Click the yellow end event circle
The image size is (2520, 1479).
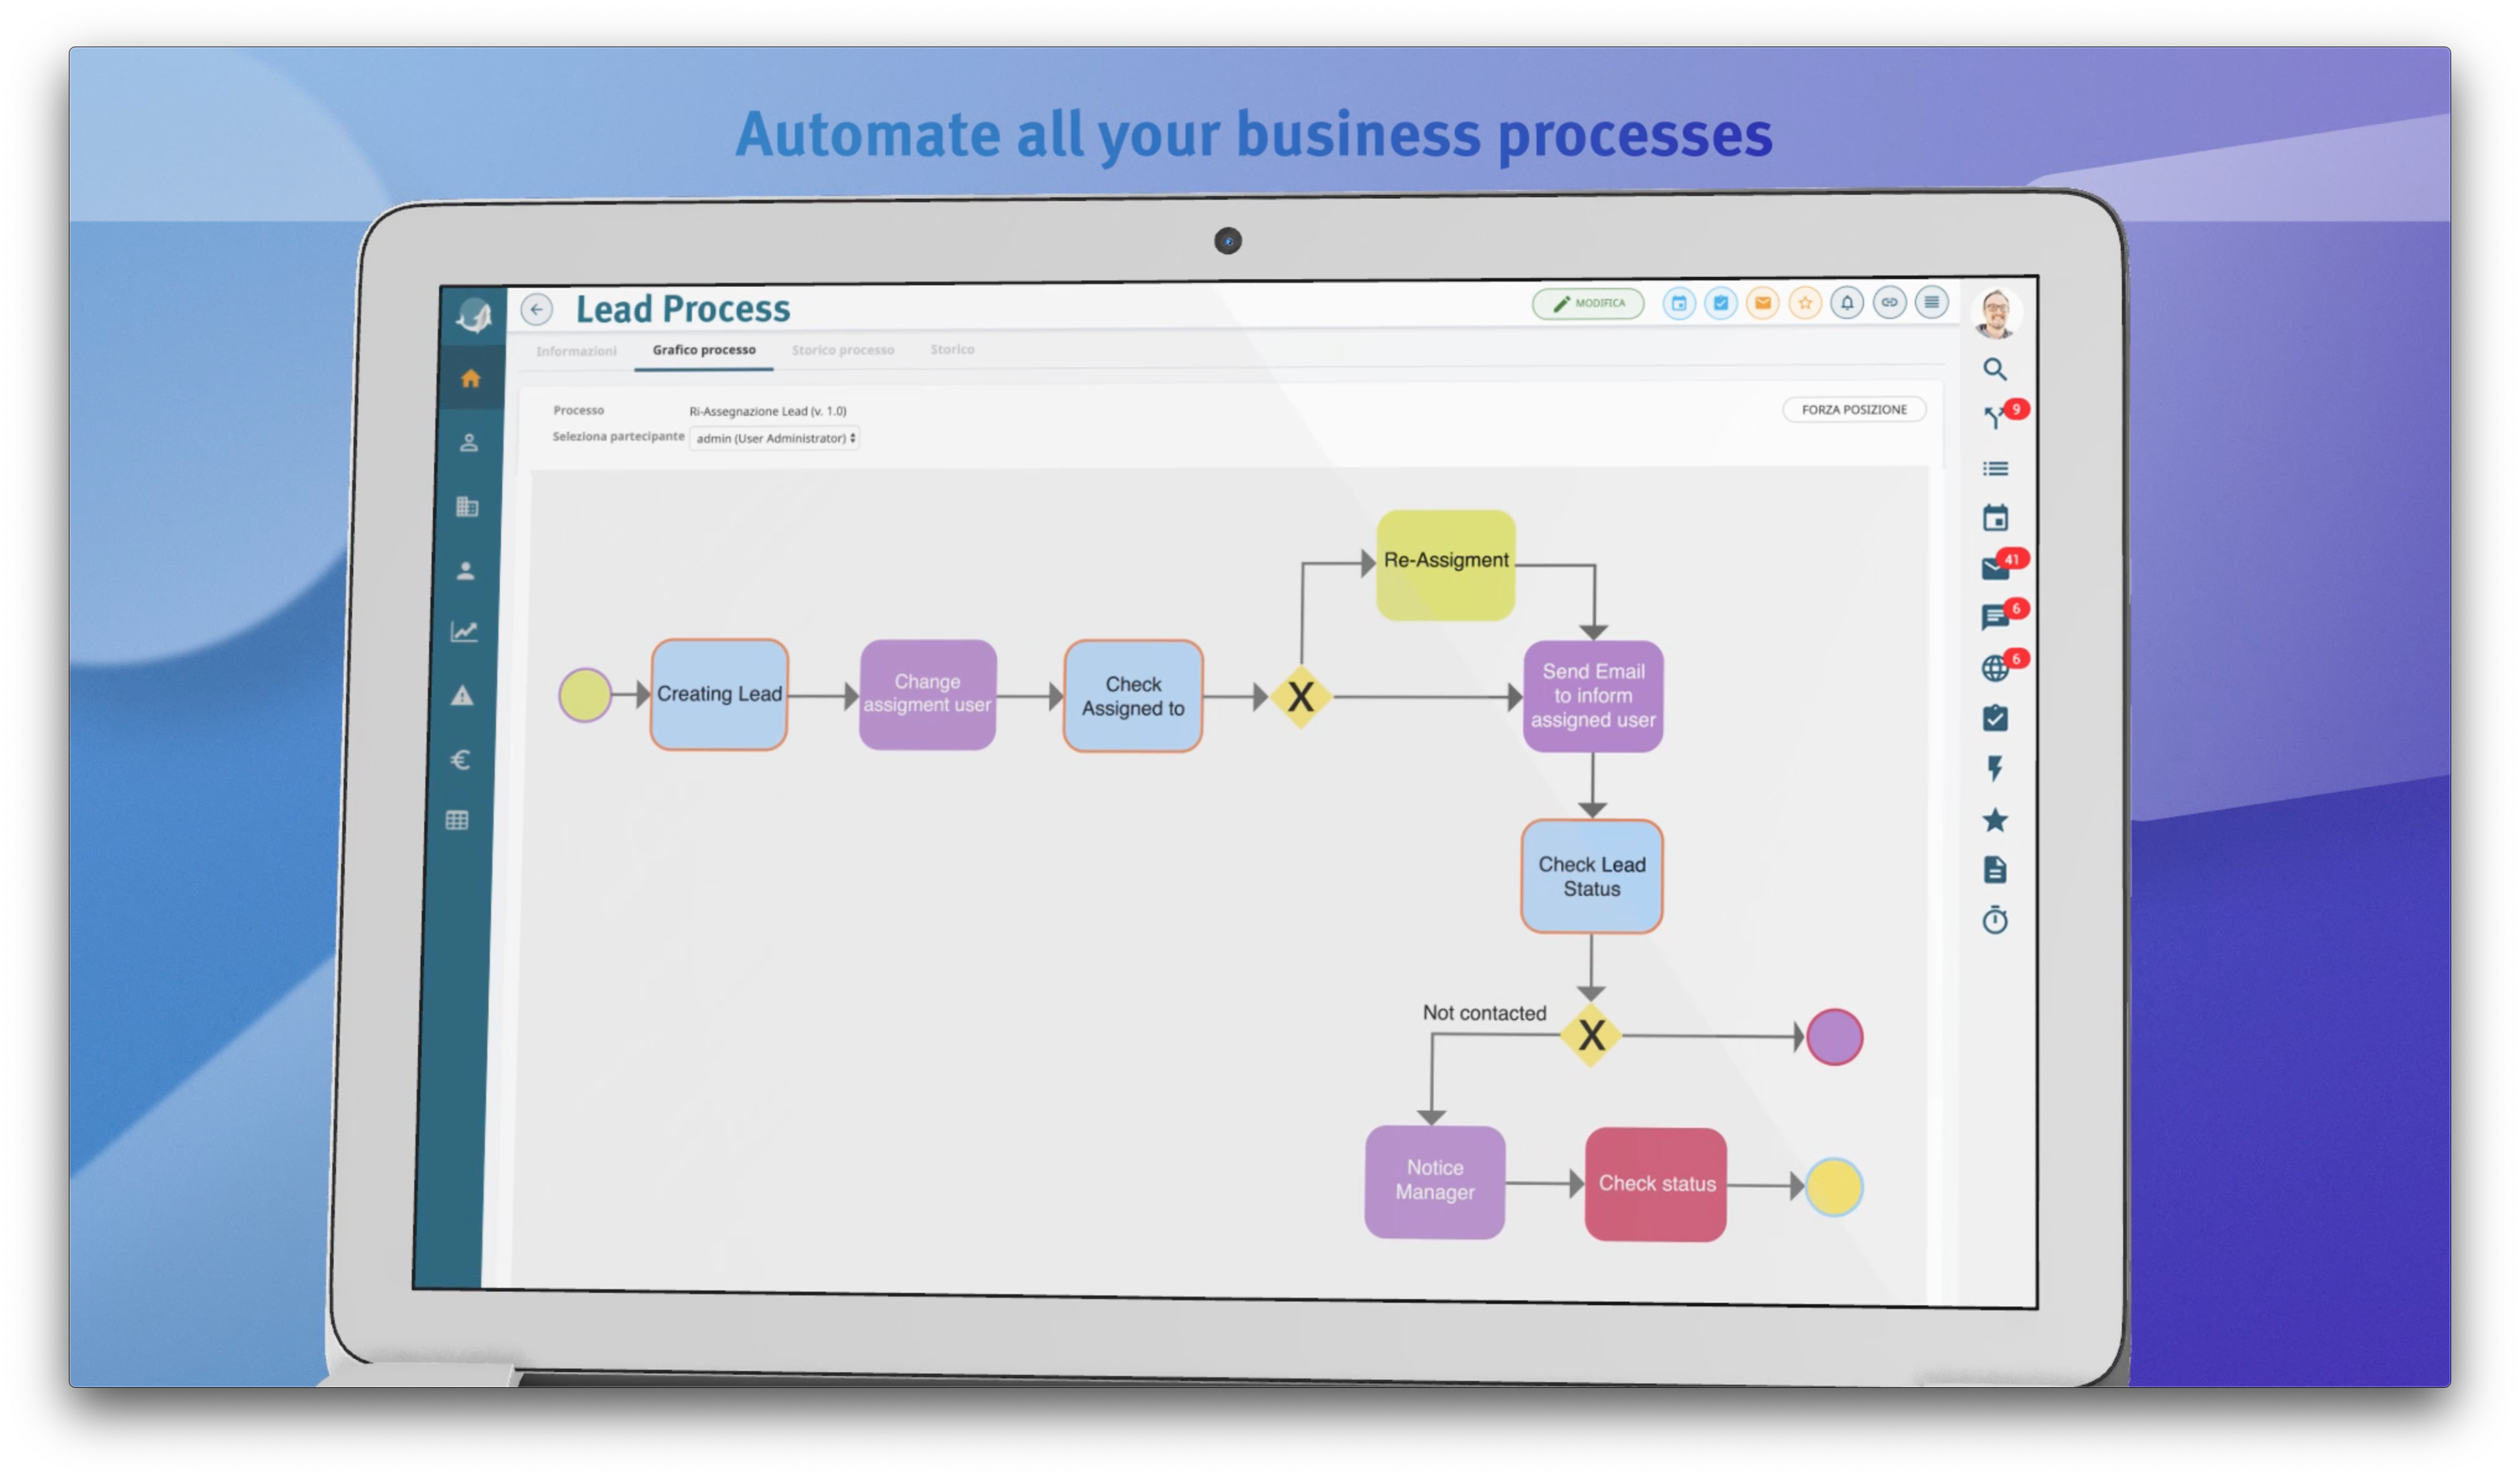(1834, 1188)
